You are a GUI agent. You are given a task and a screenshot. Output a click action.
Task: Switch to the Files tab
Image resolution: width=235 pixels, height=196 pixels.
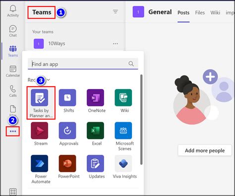click(x=200, y=12)
